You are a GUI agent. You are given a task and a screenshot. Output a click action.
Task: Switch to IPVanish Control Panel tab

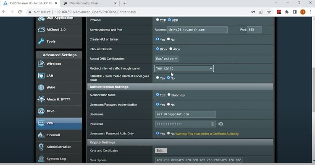[x=89, y=3]
